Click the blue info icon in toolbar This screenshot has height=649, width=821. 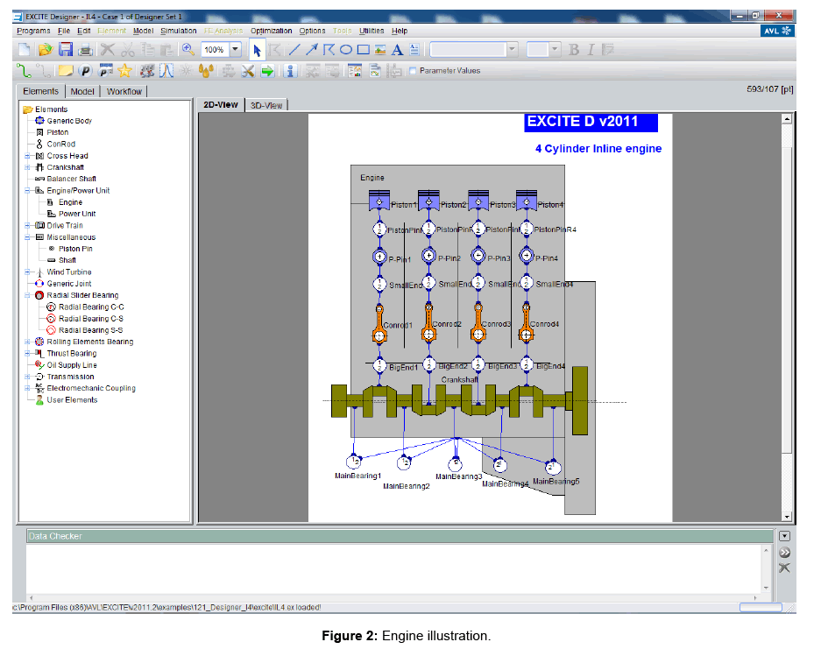(x=289, y=71)
